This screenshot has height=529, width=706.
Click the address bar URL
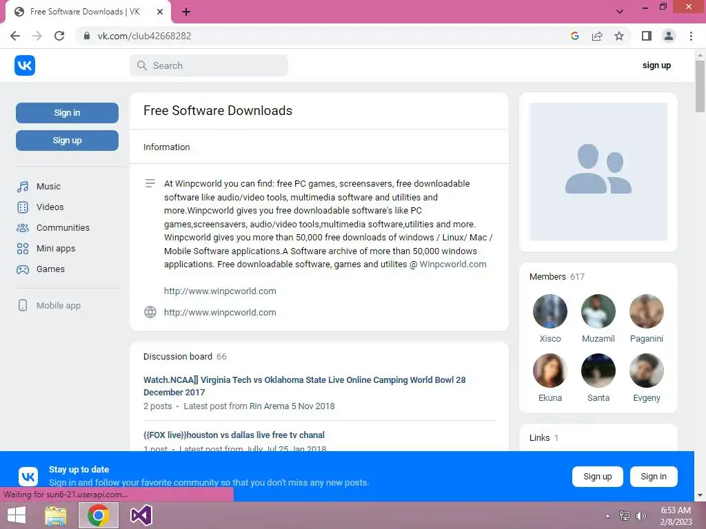144,36
